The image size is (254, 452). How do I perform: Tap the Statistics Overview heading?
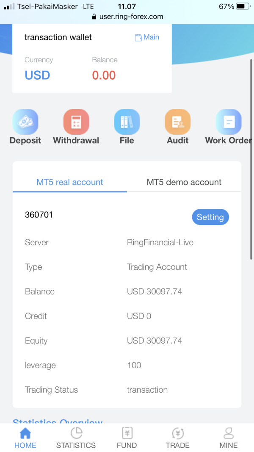58,420
